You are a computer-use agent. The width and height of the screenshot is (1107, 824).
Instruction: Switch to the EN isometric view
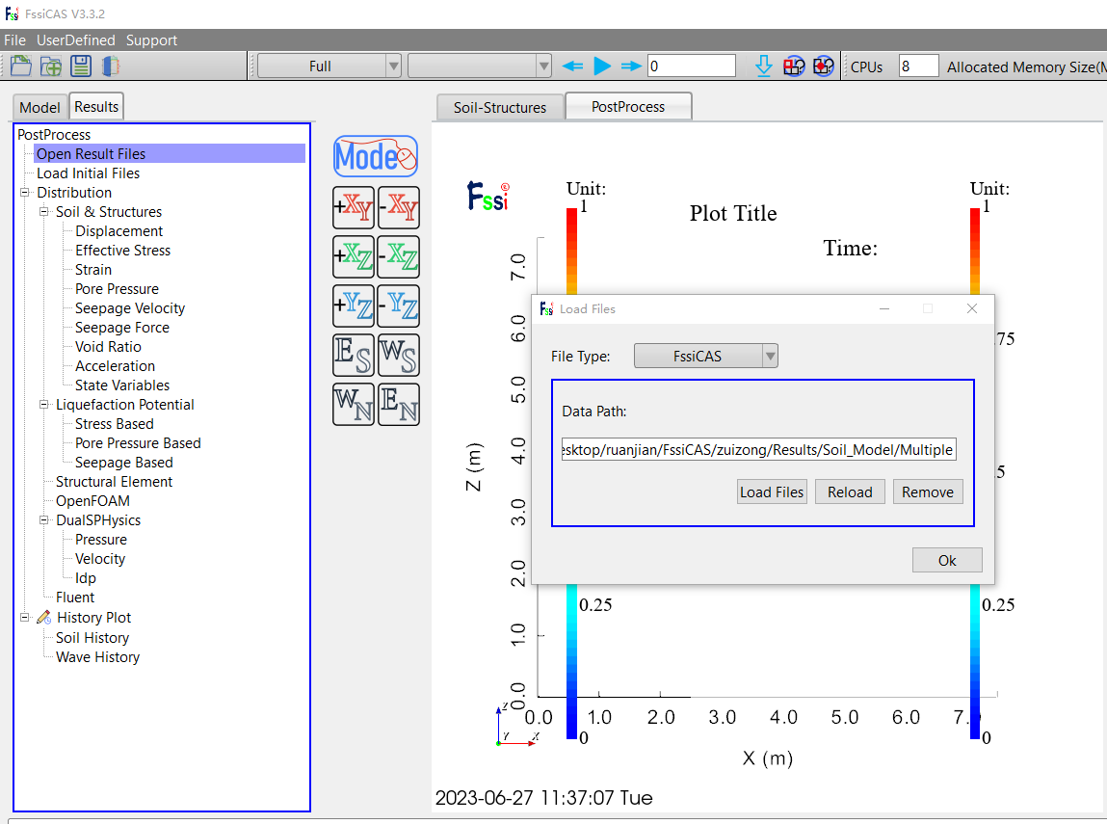tap(399, 405)
